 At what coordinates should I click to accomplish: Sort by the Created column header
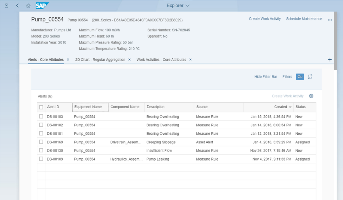(x=268, y=107)
